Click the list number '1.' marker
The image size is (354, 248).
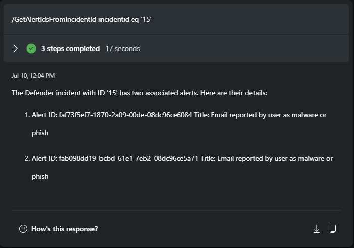pos(27,115)
